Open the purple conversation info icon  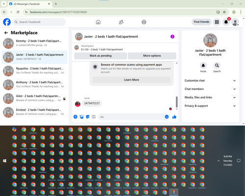(x=172, y=37)
